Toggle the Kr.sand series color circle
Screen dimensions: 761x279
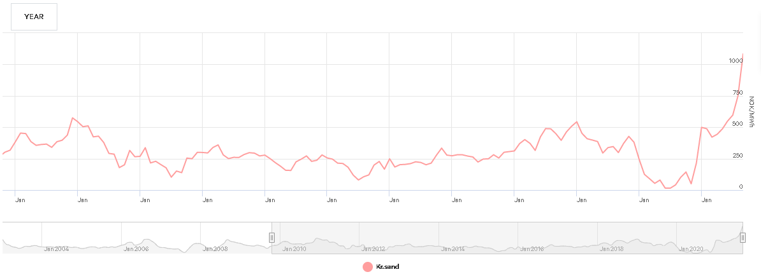tap(367, 267)
